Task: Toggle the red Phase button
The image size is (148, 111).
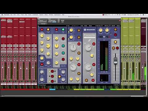Action: (x=115, y=35)
